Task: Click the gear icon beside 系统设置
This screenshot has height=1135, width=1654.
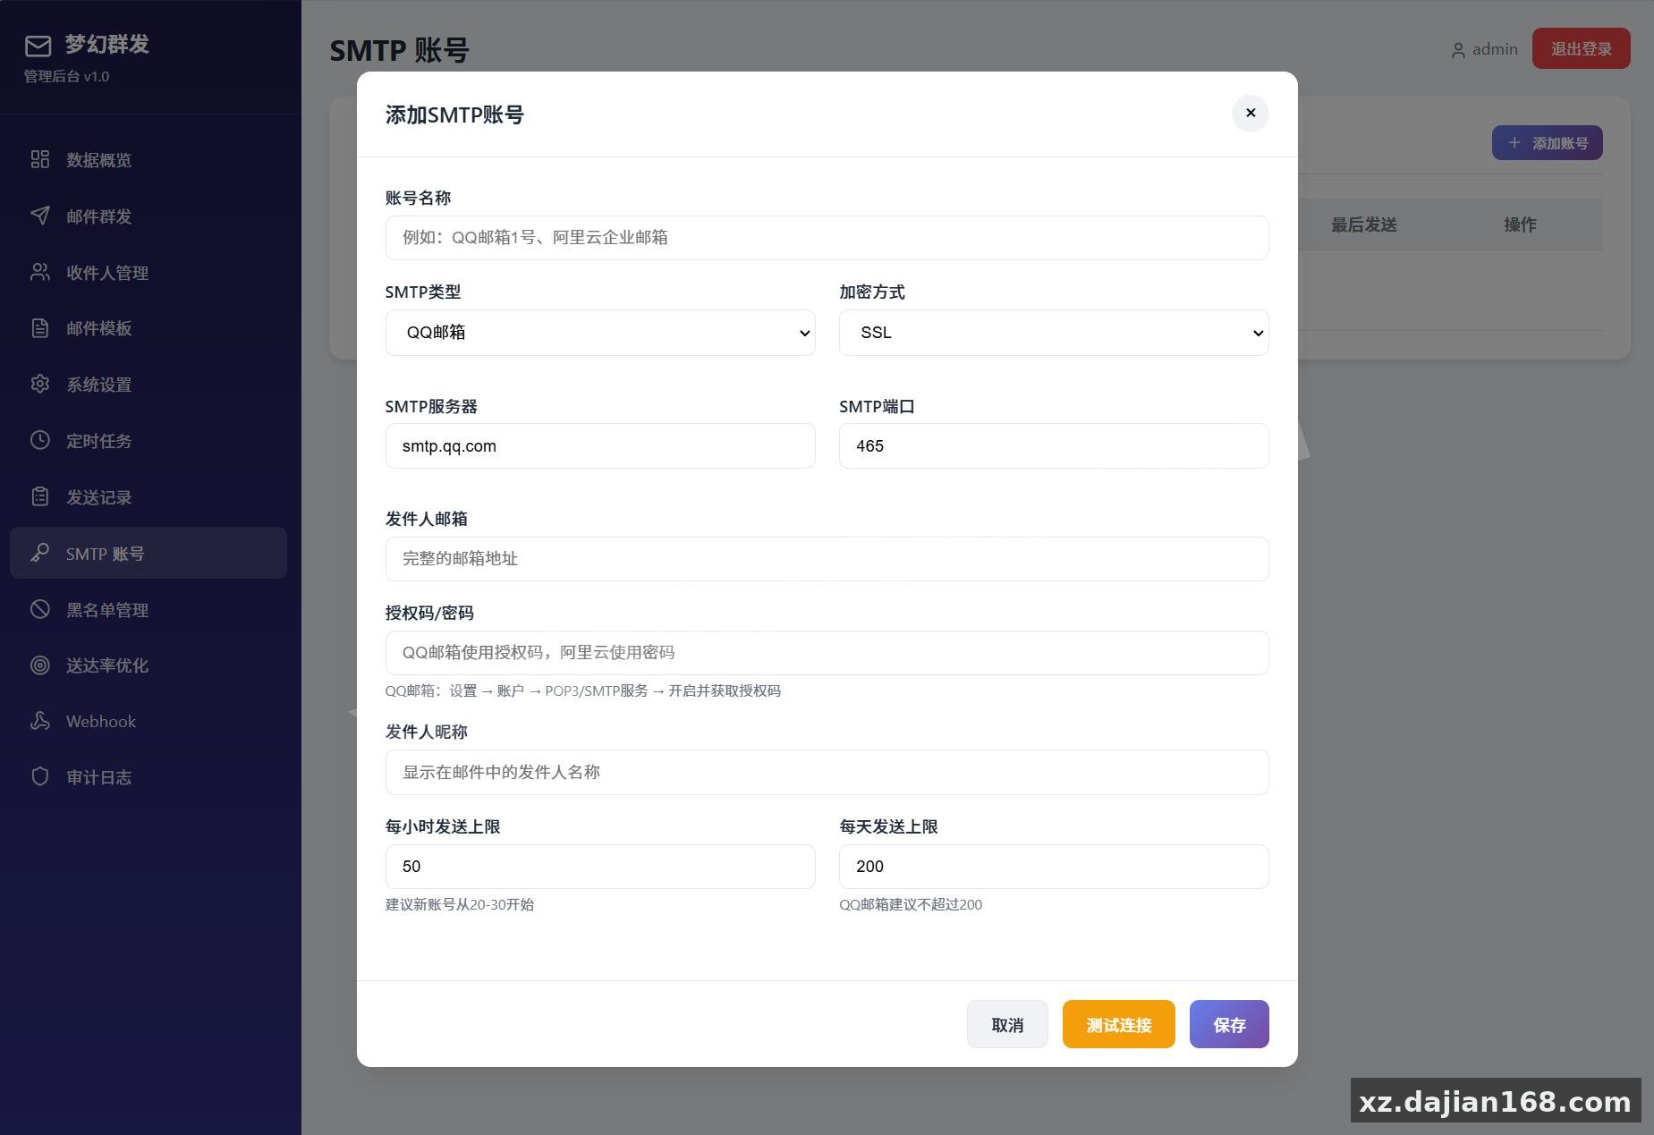Action: [x=40, y=384]
